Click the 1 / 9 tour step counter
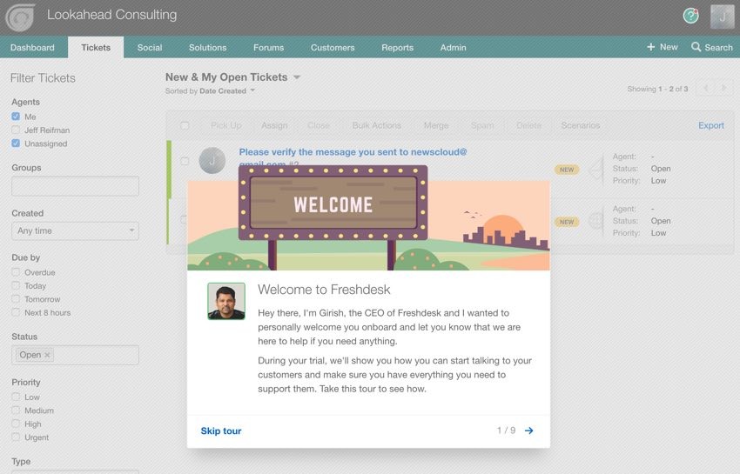Image resolution: width=740 pixels, height=474 pixels. tap(506, 431)
